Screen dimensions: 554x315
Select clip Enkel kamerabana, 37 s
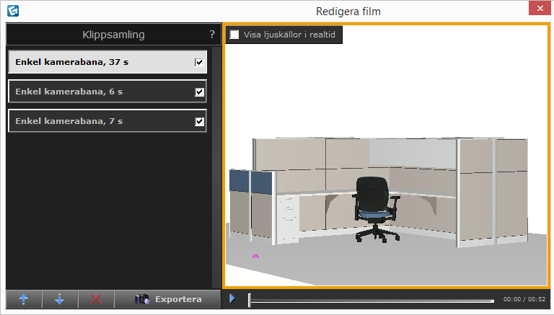[107, 62]
